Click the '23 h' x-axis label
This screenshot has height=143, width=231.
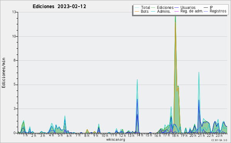coord(219,135)
